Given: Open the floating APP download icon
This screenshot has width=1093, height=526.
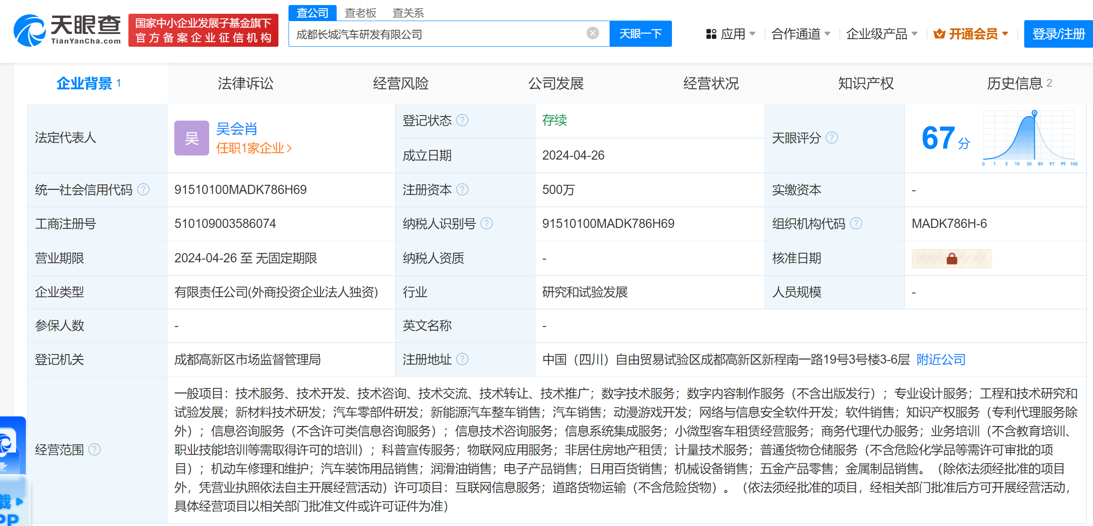Looking at the screenshot, I should pos(11,445).
